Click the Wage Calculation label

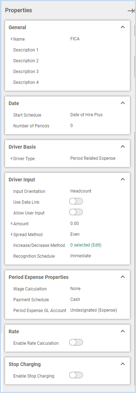click(x=30, y=289)
